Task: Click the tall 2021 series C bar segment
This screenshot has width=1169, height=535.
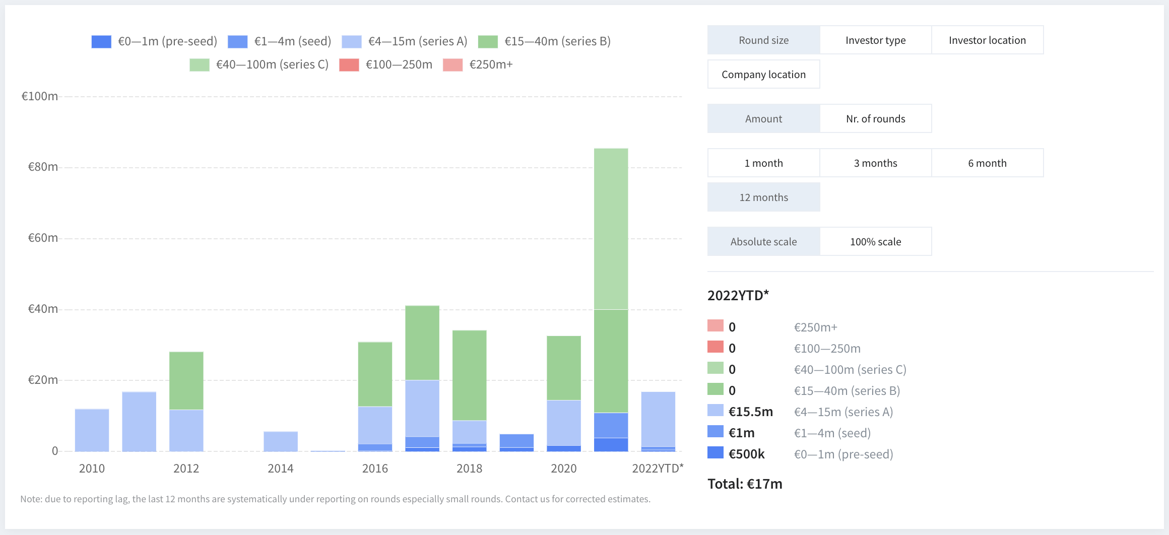Action: (x=611, y=229)
